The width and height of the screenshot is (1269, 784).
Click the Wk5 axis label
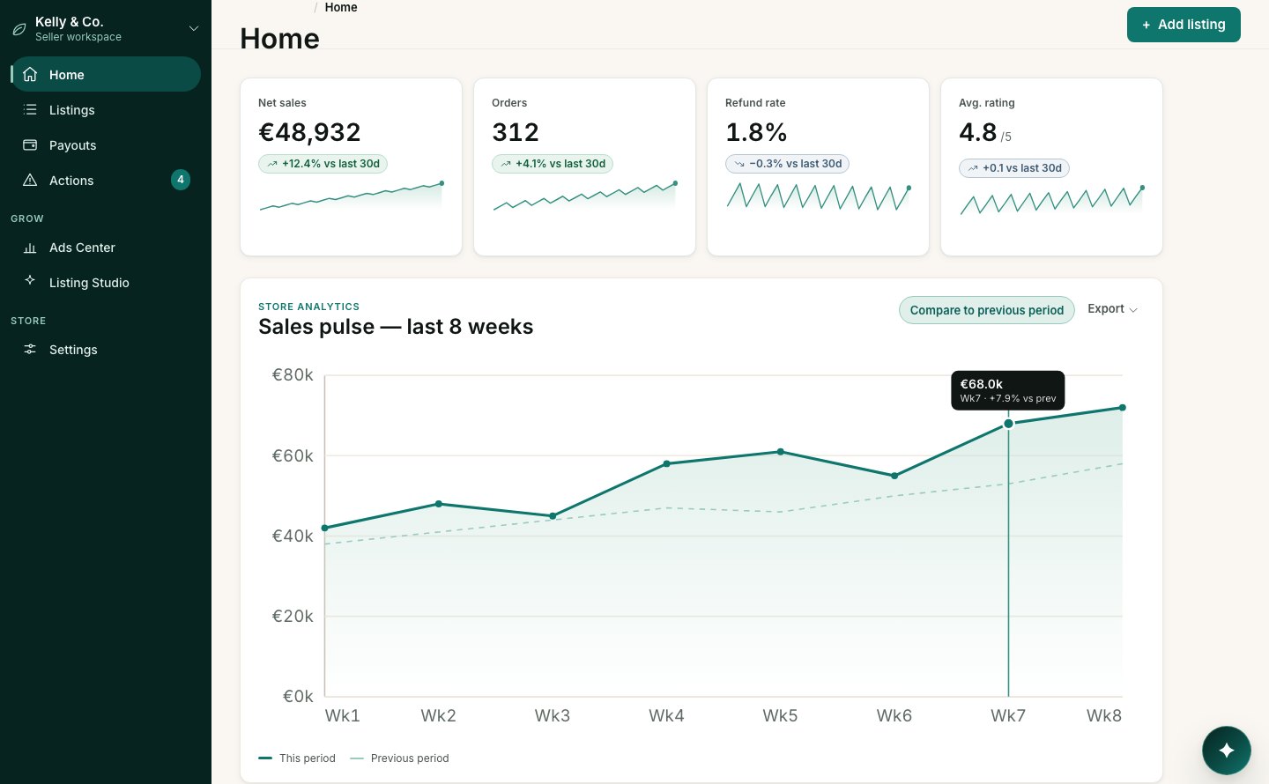(x=780, y=716)
